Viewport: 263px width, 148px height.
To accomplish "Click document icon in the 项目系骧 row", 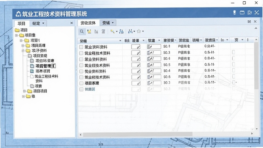I will click(x=148, y=83).
